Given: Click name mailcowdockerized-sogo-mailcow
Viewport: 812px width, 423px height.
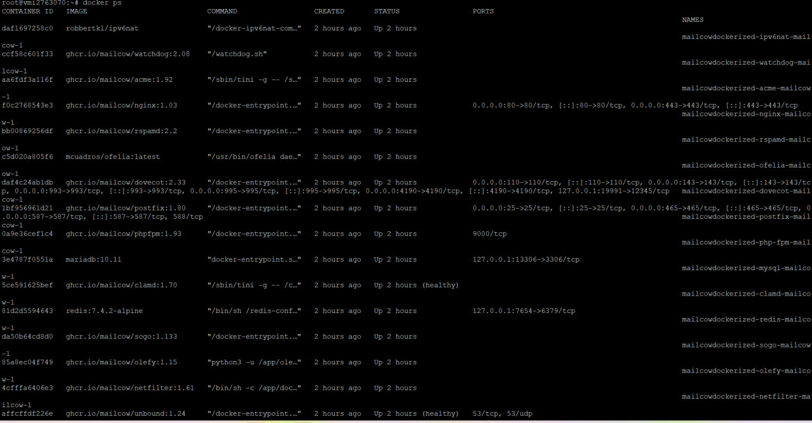Looking at the screenshot, I should point(746,345).
